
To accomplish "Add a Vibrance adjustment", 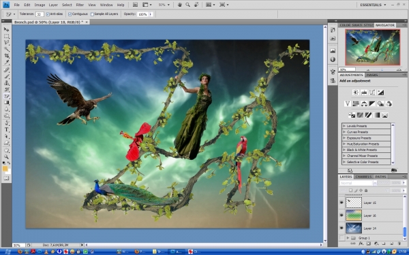I will coord(348,104).
